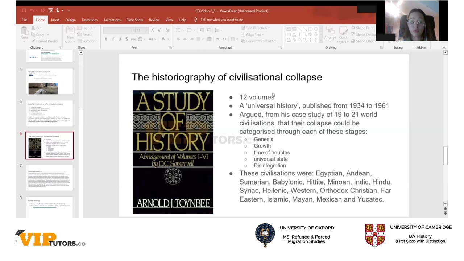The image size is (464, 261).
Task: Collapse the ribbon chevron
Action: tap(444, 47)
